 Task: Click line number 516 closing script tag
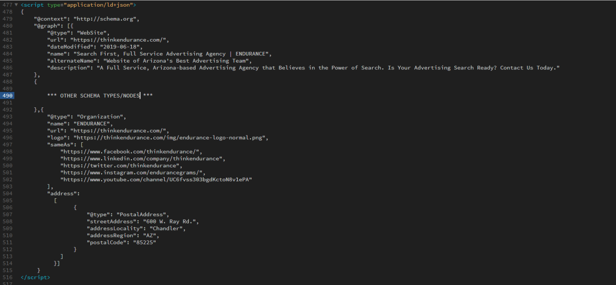7,277
